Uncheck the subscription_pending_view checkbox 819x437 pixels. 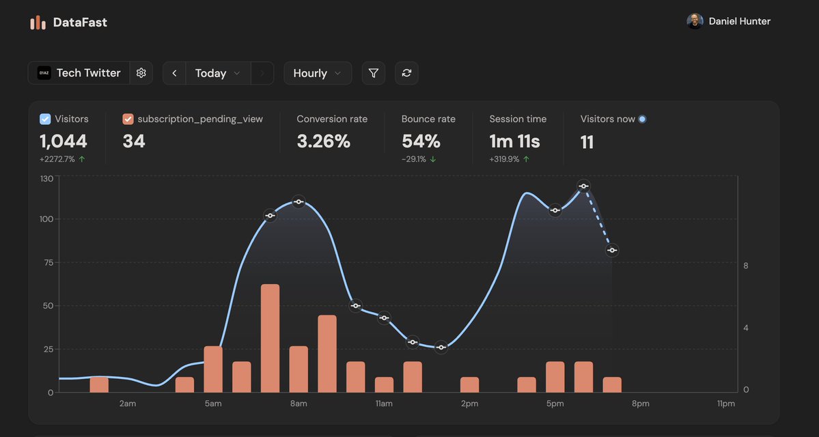pyautogui.click(x=127, y=118)
